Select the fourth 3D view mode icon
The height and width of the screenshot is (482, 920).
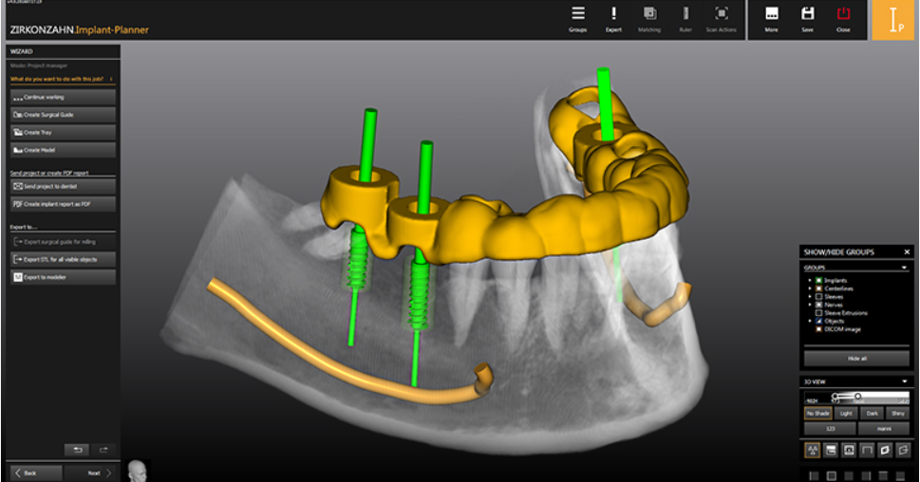[867, 450]
